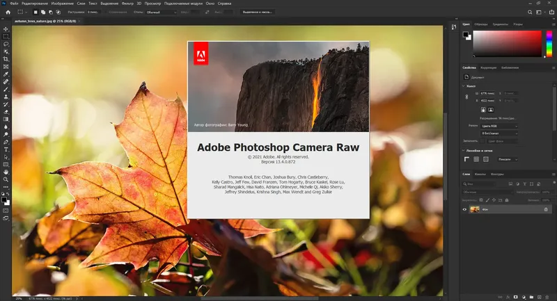This screenshot has width=557, height=301.
Task: Switch to the Образцы tab
Action: pos(480,24)
